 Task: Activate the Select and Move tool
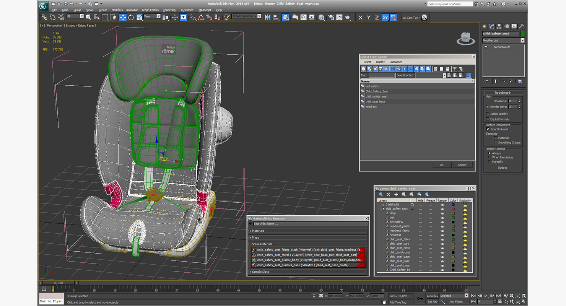123,17
